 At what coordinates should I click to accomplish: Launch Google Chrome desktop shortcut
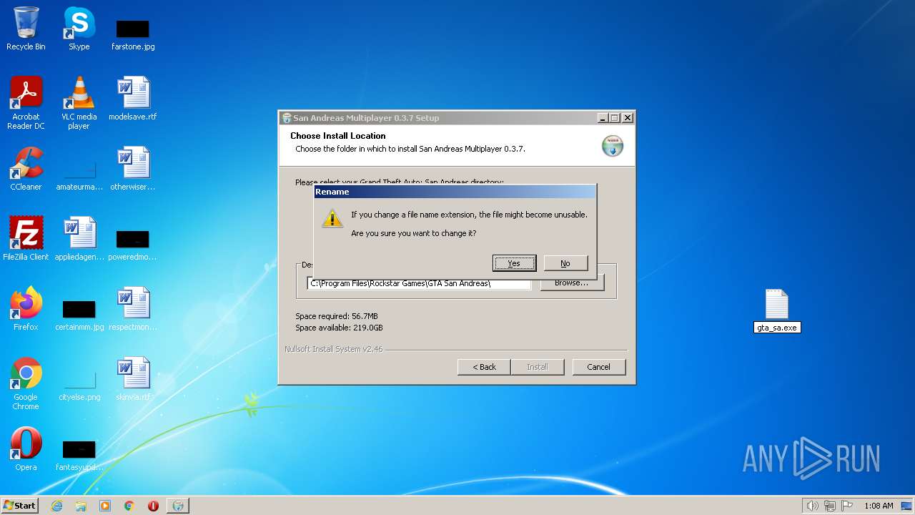[26, 383]
